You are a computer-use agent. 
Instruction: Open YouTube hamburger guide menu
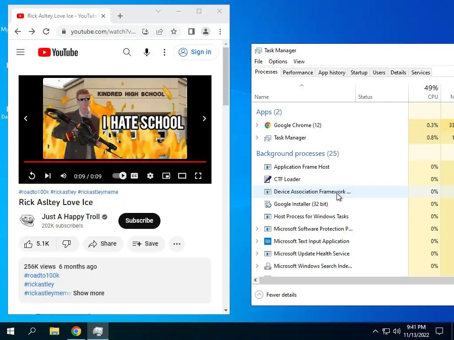tap(20, 52)
